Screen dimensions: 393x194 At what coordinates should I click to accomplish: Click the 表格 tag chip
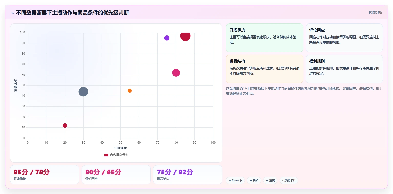click(x=254, y=180)
